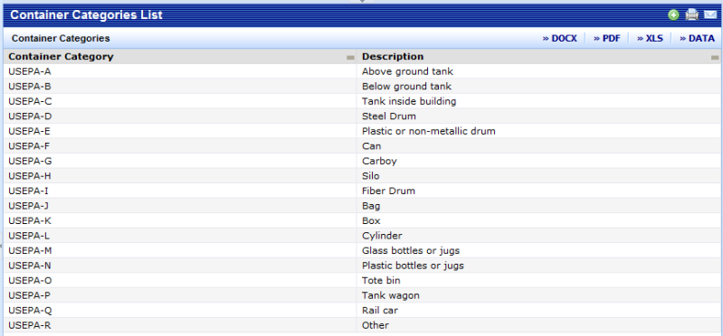Image resolution: width=723 pixels, height=336 pixels.
Task: Select the USEPA-A row
Action: pyautogui.click(x=362, y=71)
